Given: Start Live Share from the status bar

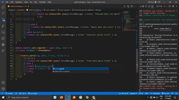Looking at the screenshot, I should (33, 93).
